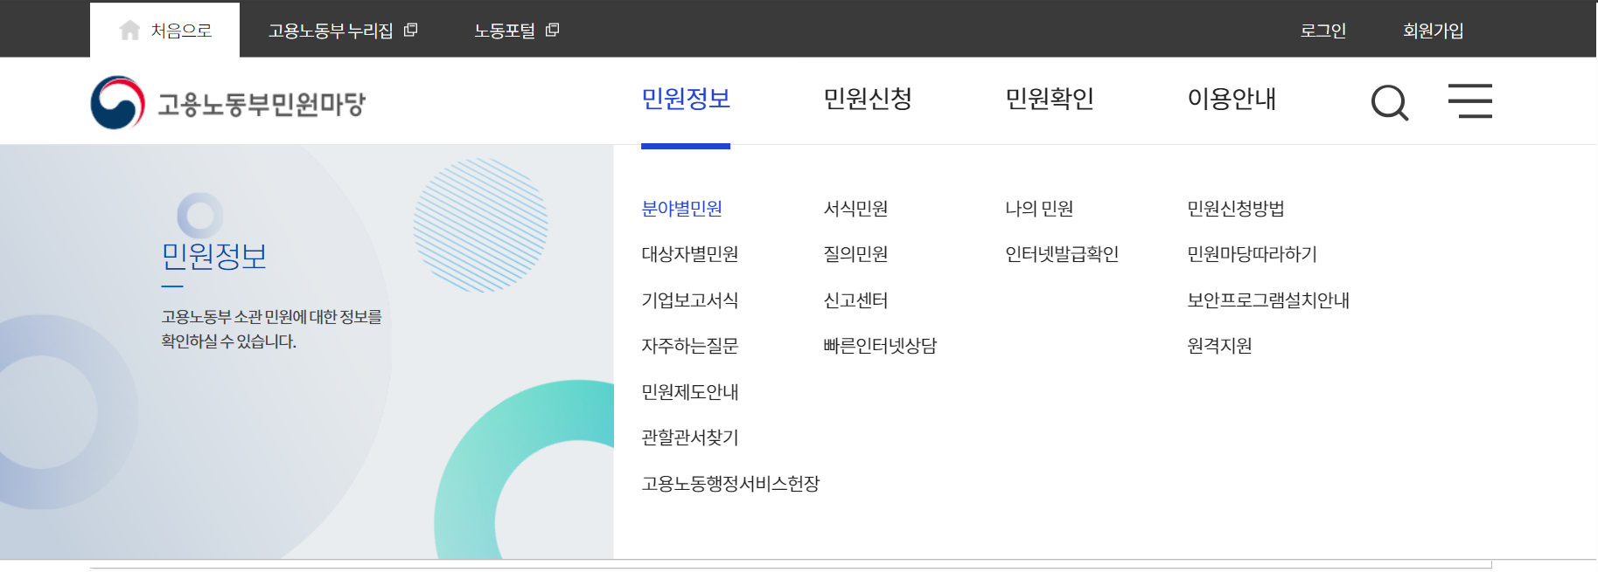This screenshot has height=572, width=1598.
Task: Select the 민원신청 main menu
Action: [868, 99]
